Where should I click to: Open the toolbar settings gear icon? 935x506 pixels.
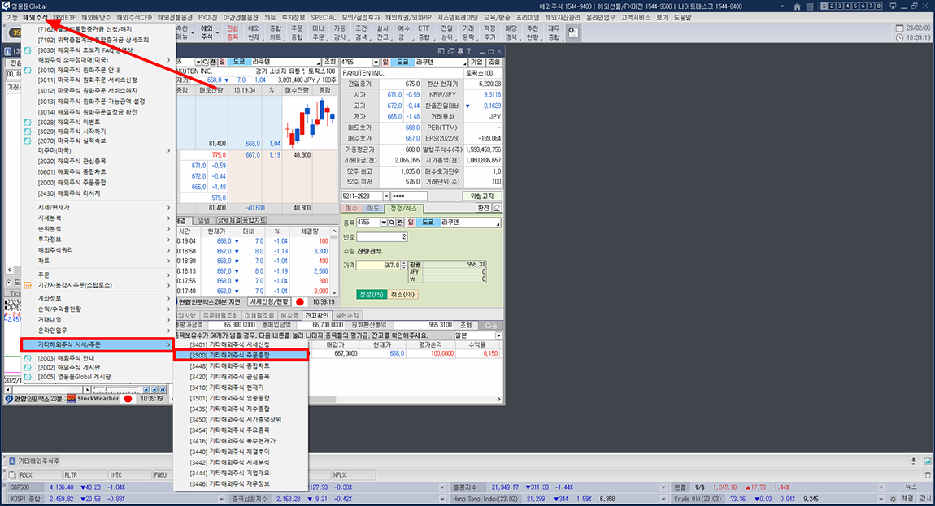click(572, 32)
